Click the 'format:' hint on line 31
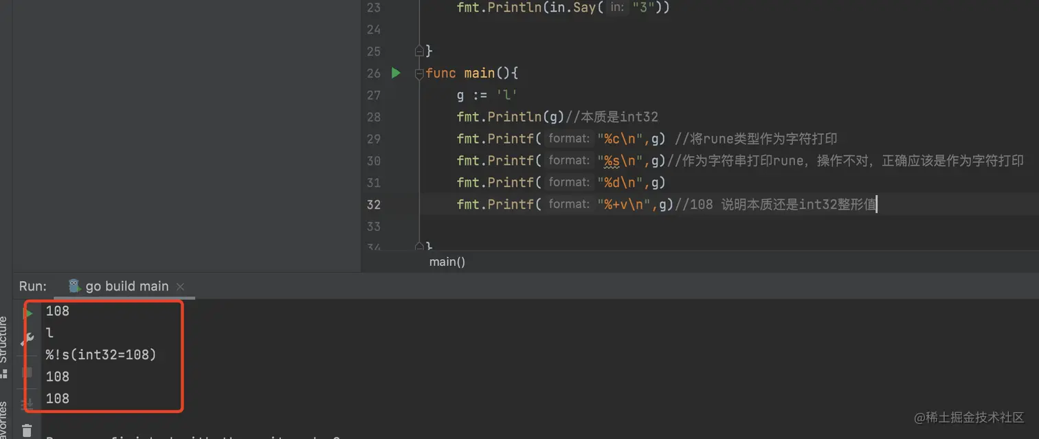Viewport: 1039px width, 439px height. pyautogui.click(x=569, y=182)
